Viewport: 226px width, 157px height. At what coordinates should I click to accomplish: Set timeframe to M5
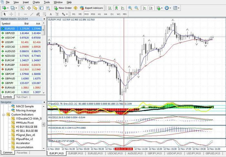[80, 14]
